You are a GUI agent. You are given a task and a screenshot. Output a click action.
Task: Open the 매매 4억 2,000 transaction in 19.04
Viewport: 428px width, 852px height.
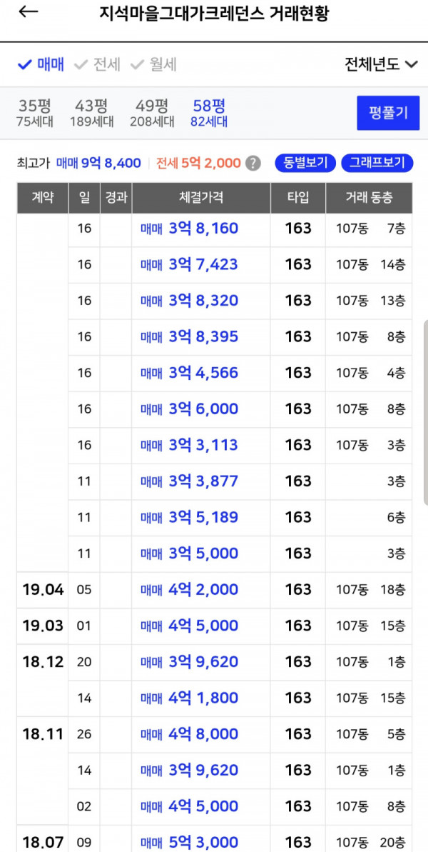[214, 590]
